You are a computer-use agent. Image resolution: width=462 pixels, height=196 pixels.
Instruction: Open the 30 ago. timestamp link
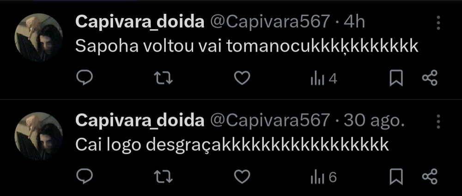[374, 121]
